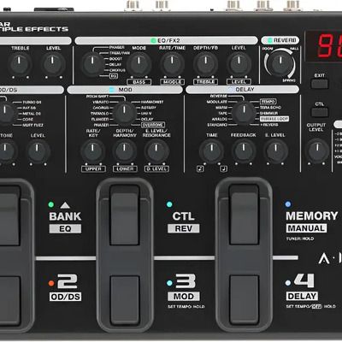Click the boxed UPPER label
The width and height of the screenshot is (342, 342).
click(93, 169)
